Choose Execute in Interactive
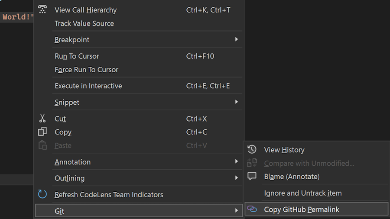This screenshot has width=390, height=219. point(88,86)
